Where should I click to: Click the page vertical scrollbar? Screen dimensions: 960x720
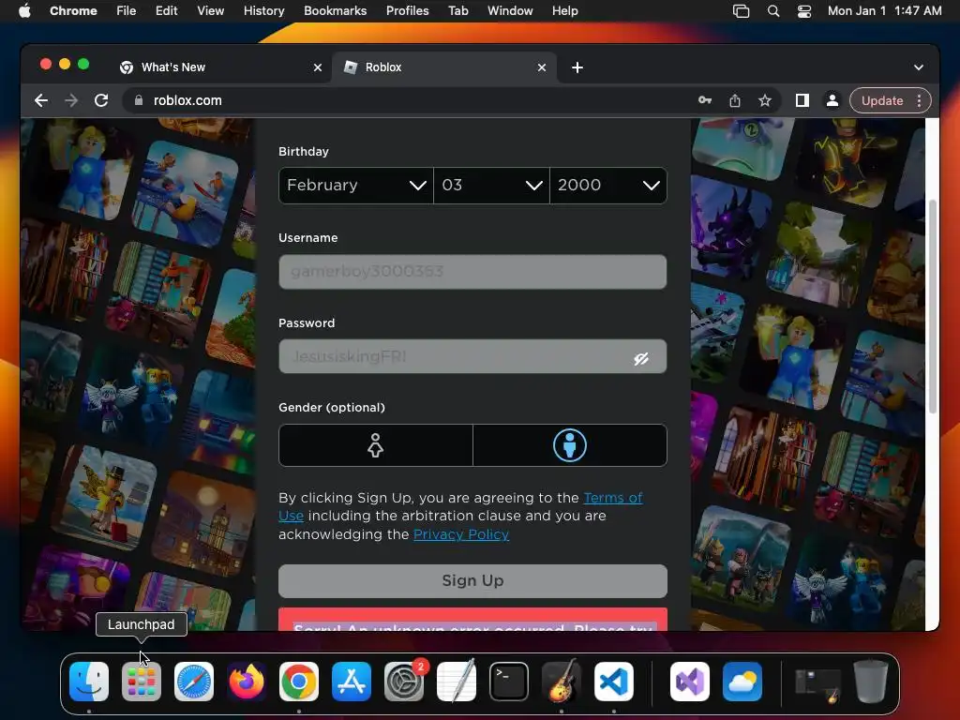pos(933,307)
